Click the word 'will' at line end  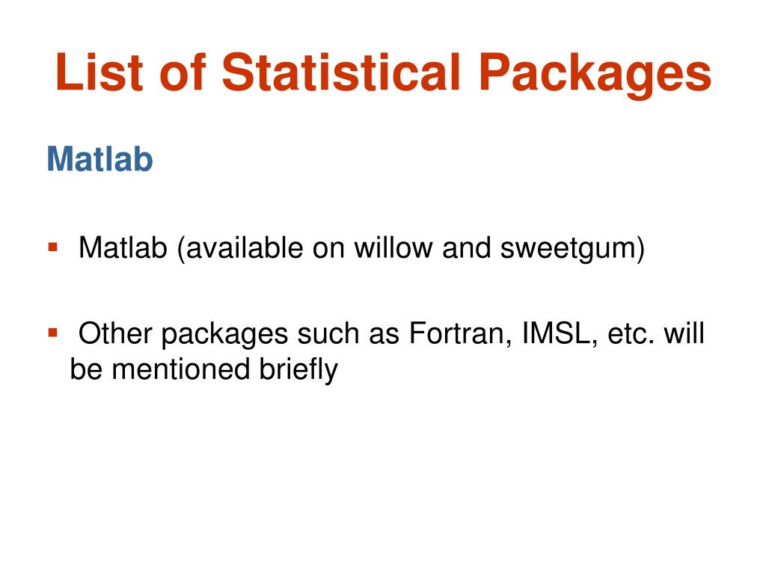pos(684,333)
